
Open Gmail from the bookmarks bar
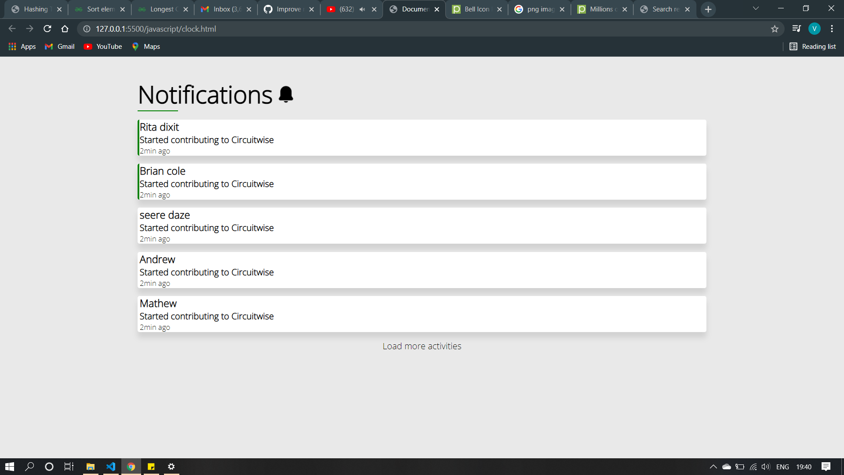point(59,46)
